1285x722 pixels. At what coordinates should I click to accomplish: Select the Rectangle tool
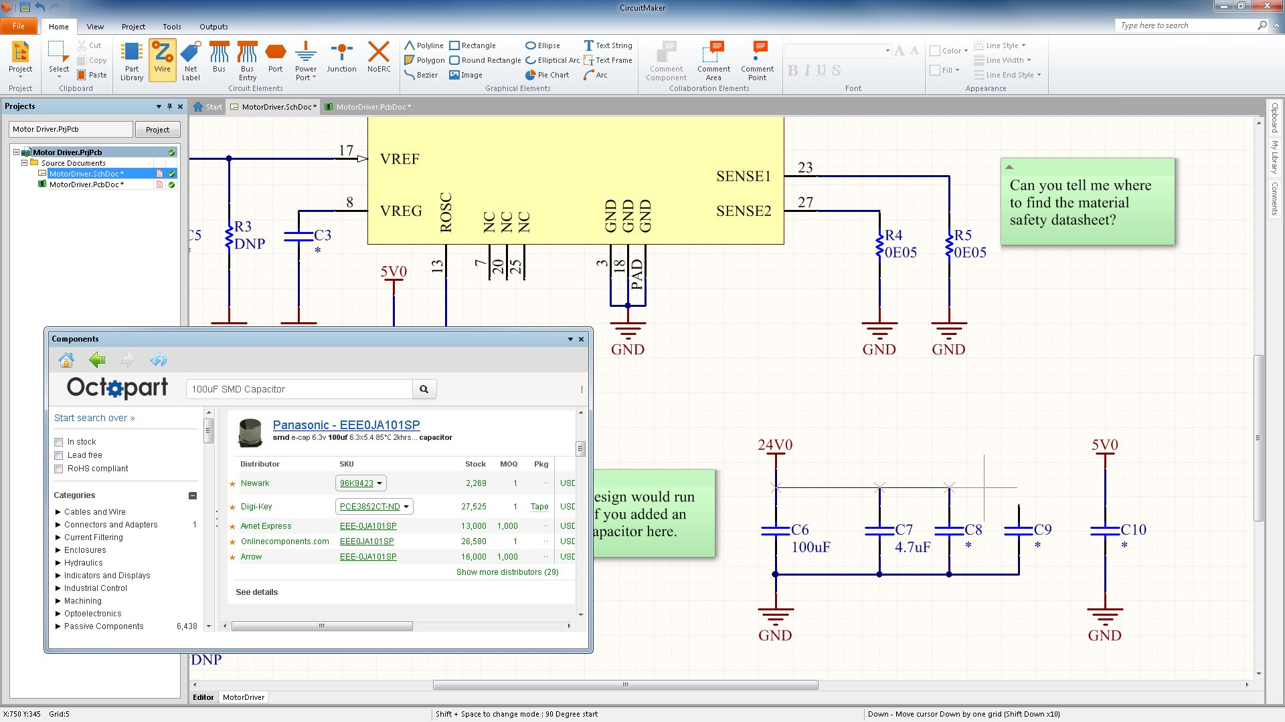(473, 45)
